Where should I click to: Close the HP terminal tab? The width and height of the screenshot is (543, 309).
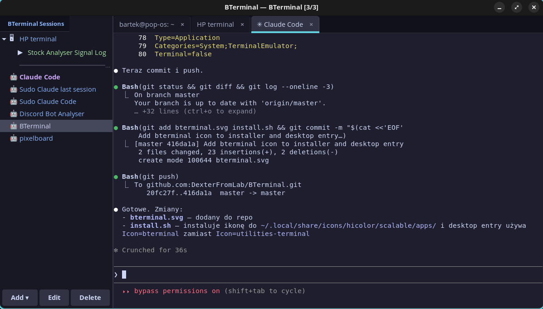242,25
